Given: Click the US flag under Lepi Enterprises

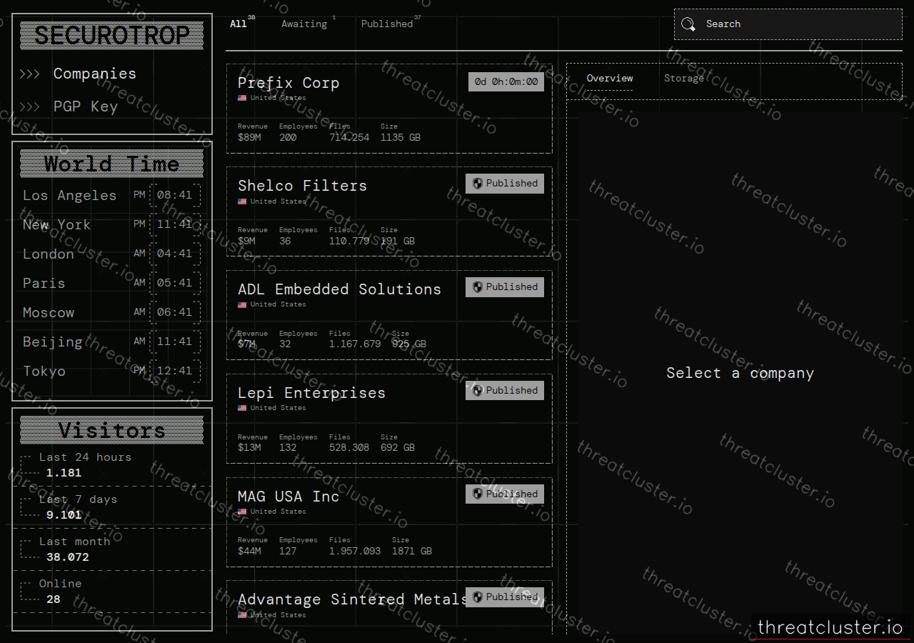Looking at the screenshot, I should pyautogui.click(x=242, y=408).
